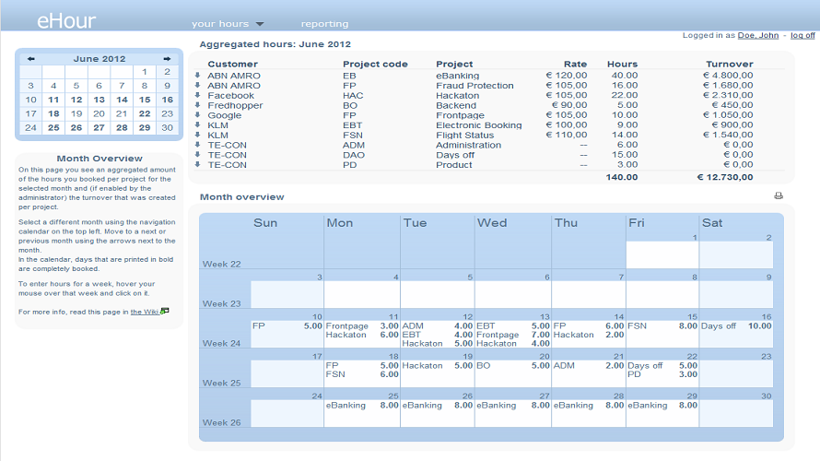This screenshot has width=820, height=461.
Task: Open the Doe, John profile link
Action: click(758, 35)
